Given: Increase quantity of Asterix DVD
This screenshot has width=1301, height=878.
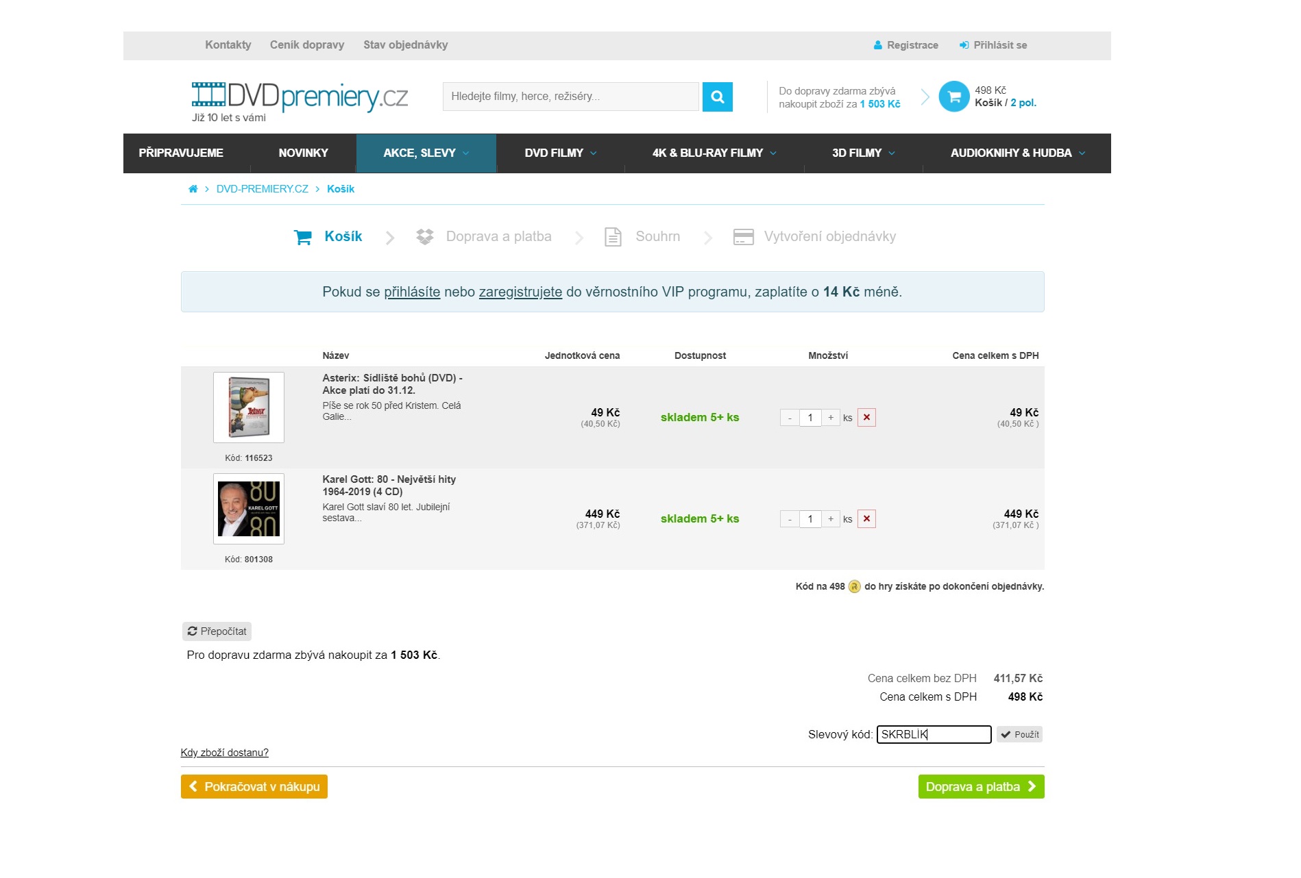Looking at the screenshot, I should tap(831, 418).
